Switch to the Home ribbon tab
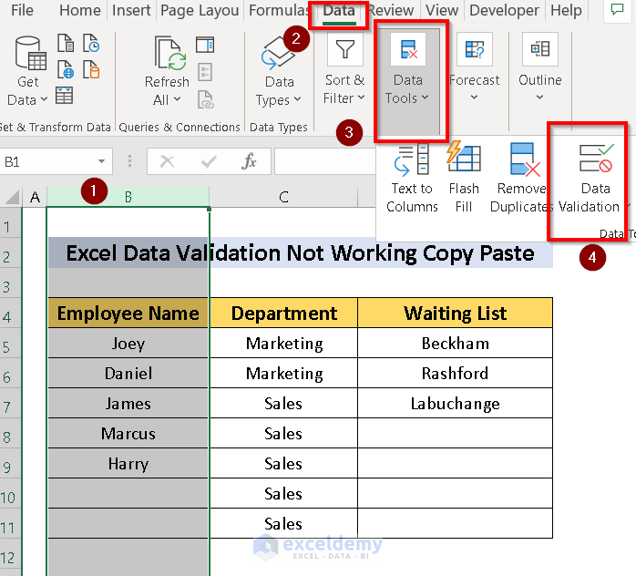 pyautogui.click(x=79, y=11)
